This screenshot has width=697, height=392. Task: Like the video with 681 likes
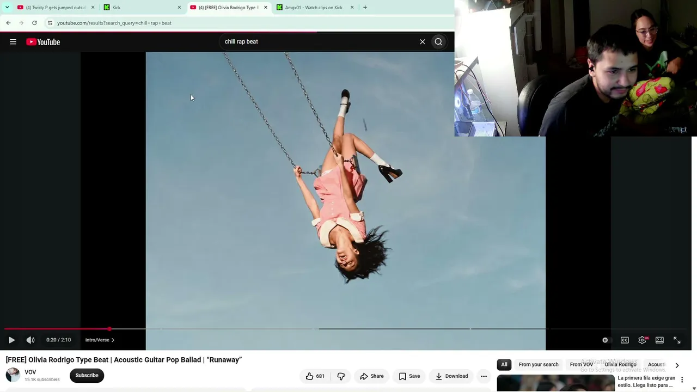point(315,376)
